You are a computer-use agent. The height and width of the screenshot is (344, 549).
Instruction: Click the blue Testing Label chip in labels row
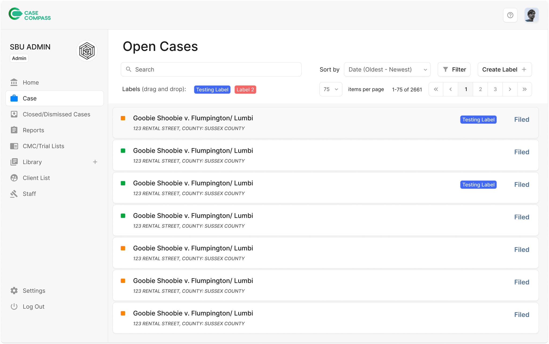[212, 90]
